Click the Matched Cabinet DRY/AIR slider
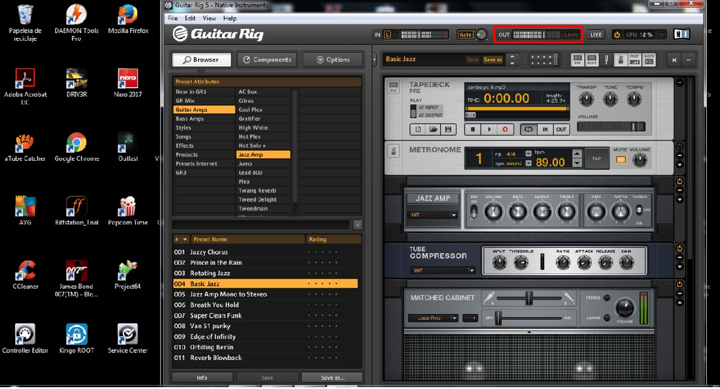 [529, 318]
